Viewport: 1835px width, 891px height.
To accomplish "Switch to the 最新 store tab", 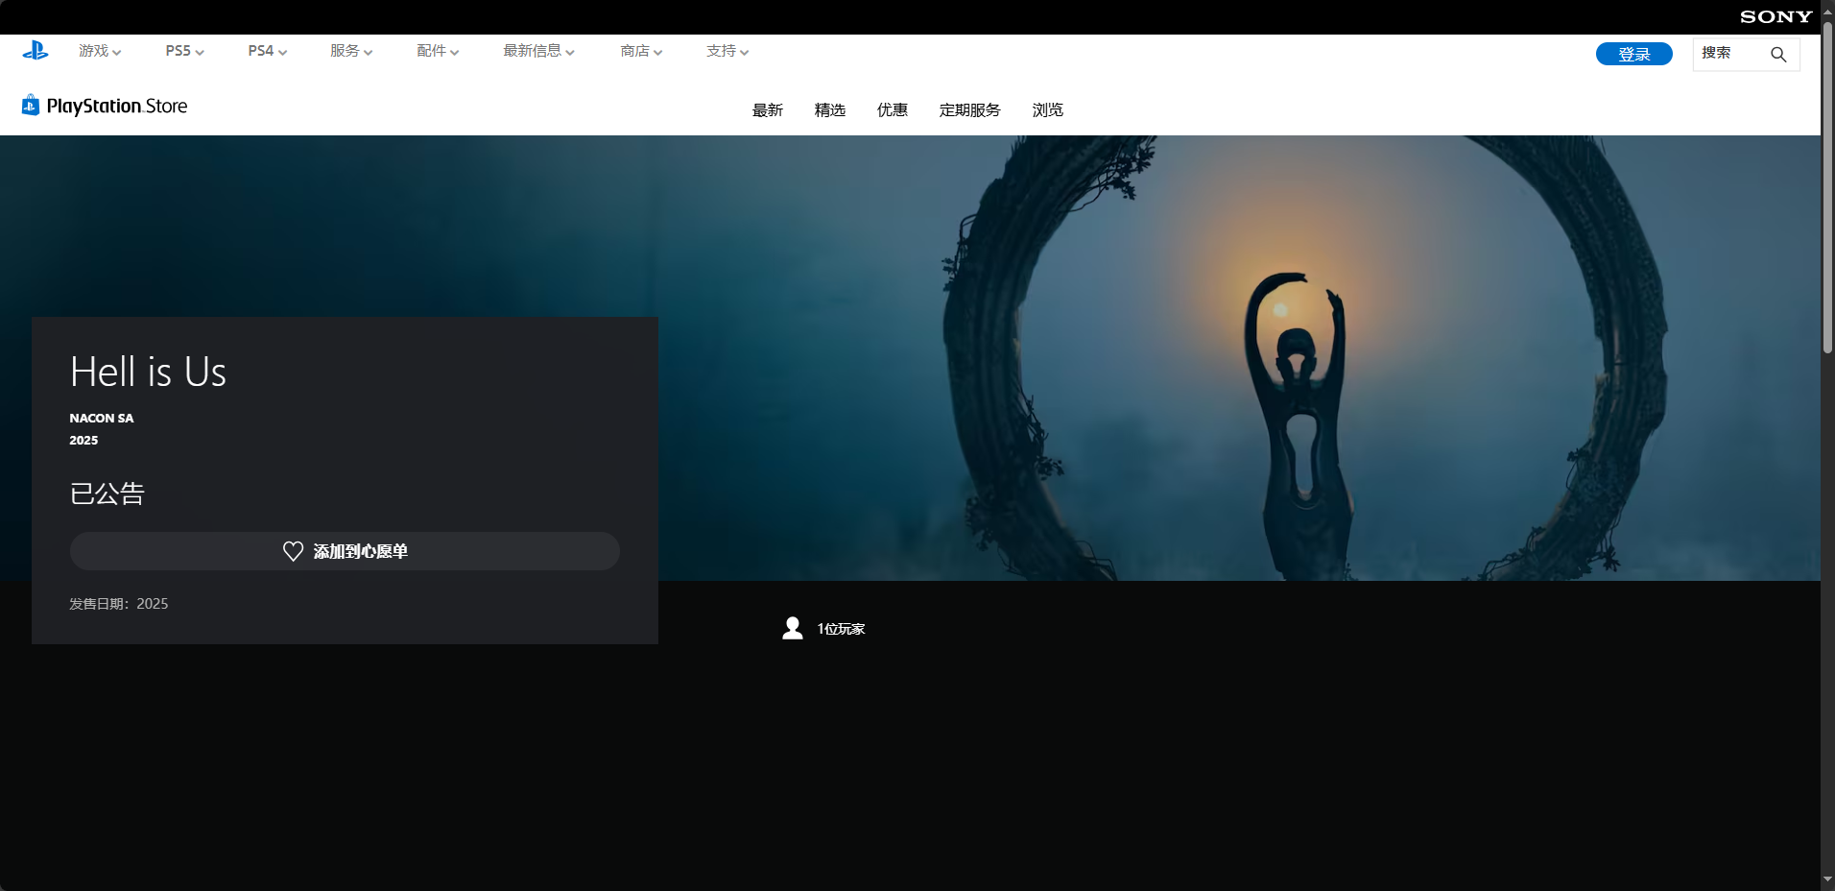I will (x=768, y=110).
